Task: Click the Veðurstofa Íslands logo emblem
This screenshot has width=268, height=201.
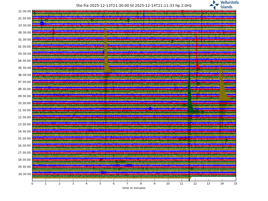Action: pyautogui.click(x=214, y=5)
